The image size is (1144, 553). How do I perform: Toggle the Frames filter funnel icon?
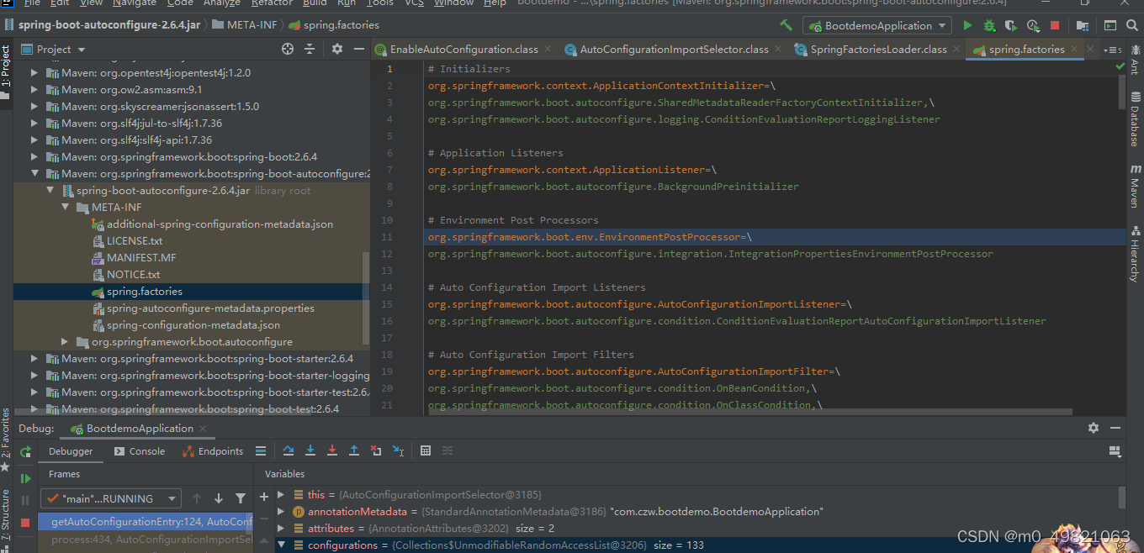point(241,498)
